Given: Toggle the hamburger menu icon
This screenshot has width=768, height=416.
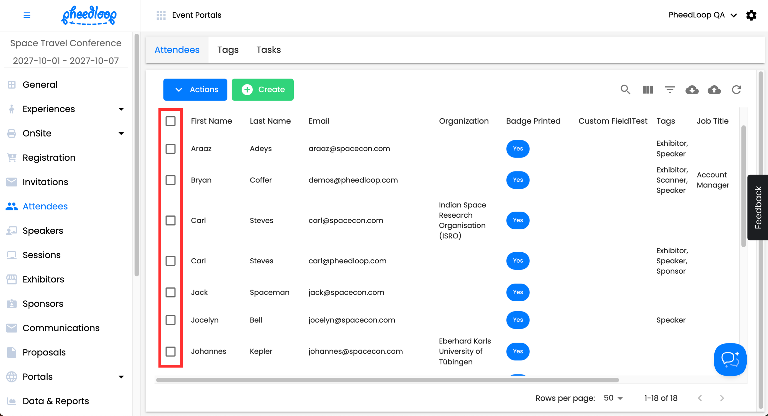Looking at the screenshot, I should click(27, 15).
